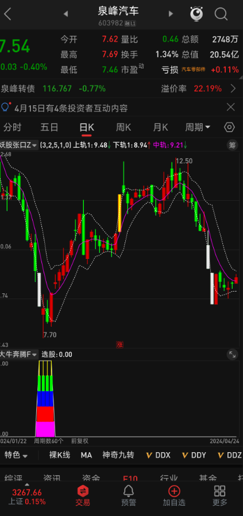Screen dimensions: 243x516
Task: Tap the 汽车零部件 sector label
Action: point(194,70)
